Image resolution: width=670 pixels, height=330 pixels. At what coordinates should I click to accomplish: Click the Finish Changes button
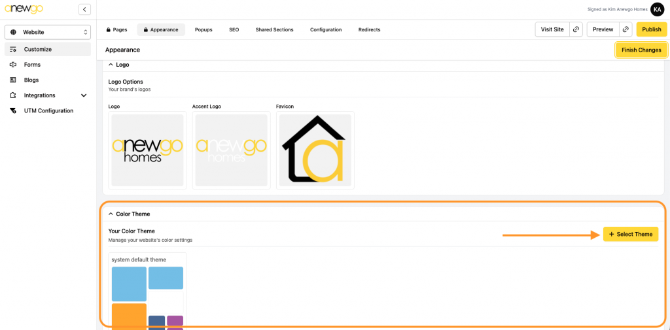pos(641,50)
